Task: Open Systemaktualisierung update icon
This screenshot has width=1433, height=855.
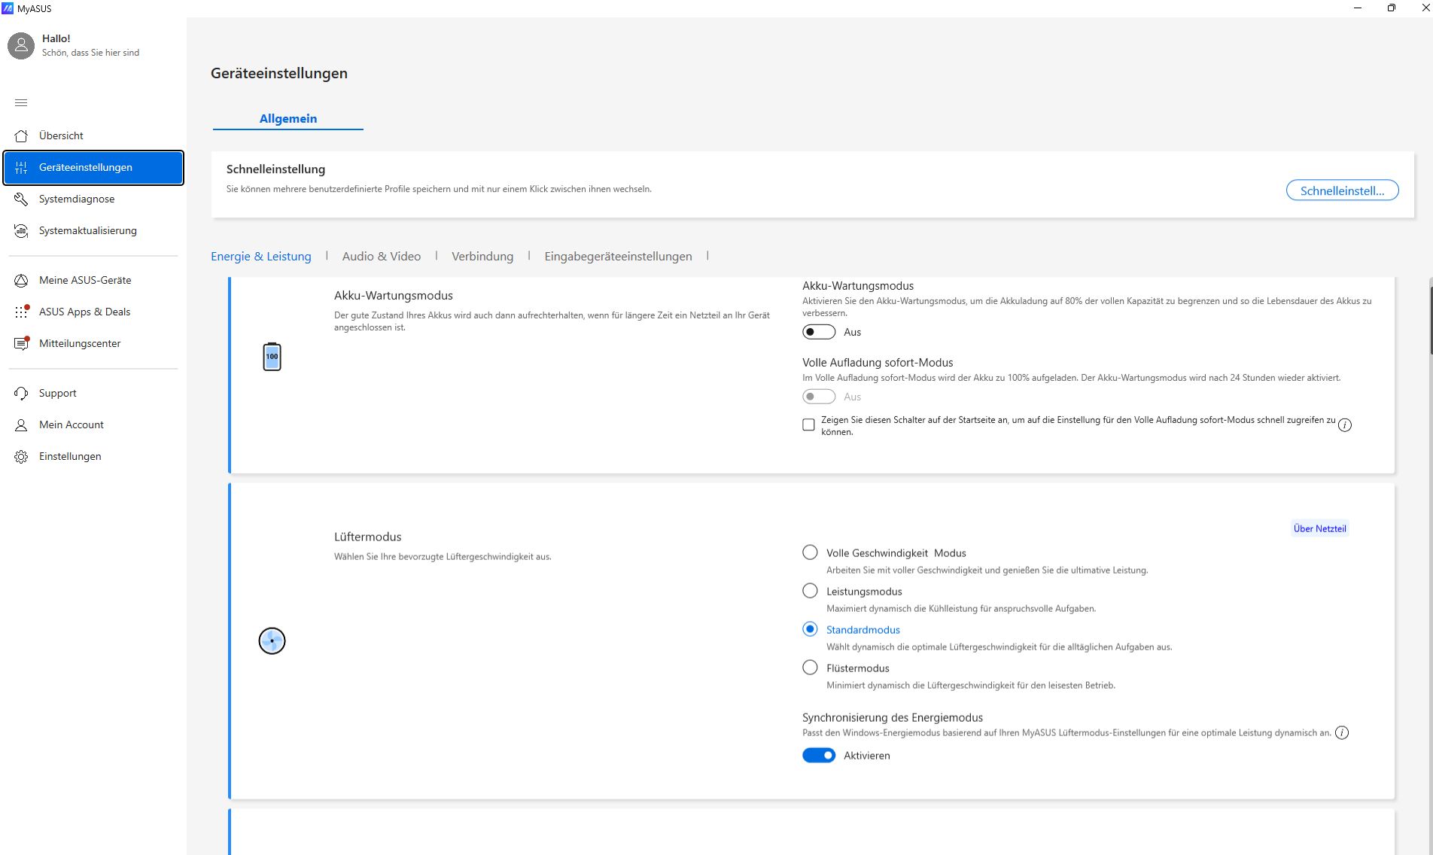Action: click(x=21, y=230)
